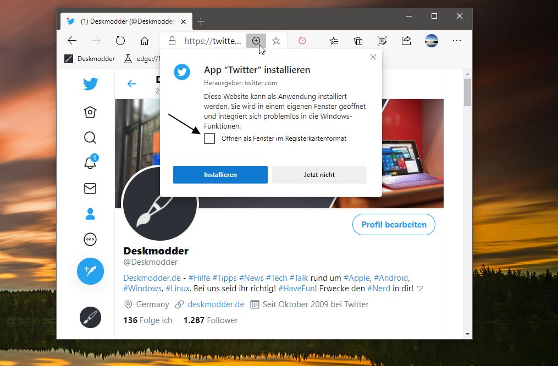Click the #Tipps hashtag
The image size is (558, 366).
(x=224, y=278)
